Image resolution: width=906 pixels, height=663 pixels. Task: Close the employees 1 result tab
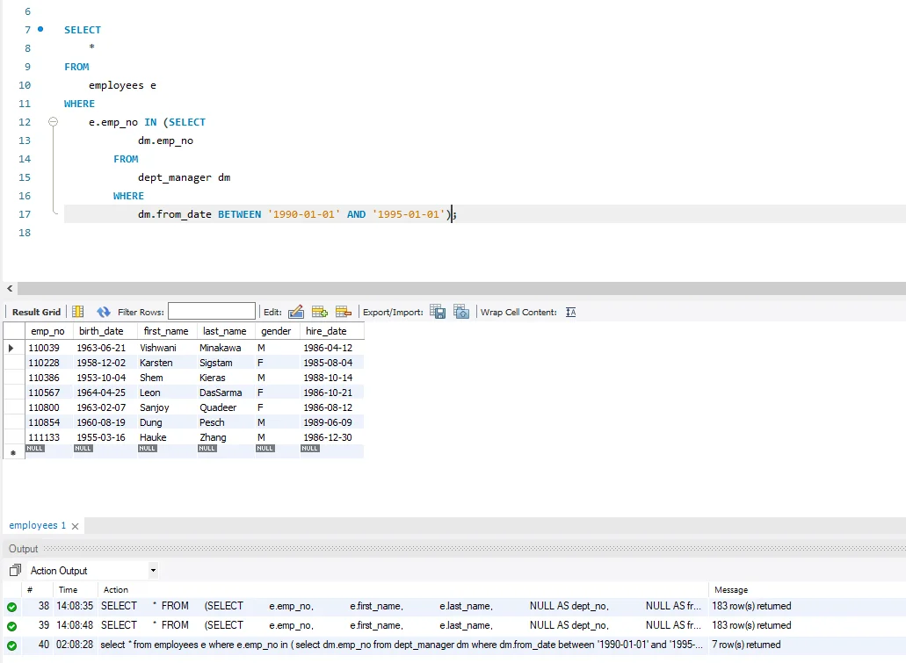pyautogui.click(x=76, y=526)
